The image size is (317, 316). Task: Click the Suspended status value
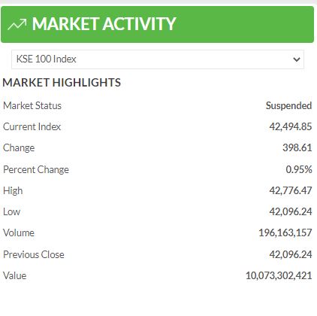point(288,105)
